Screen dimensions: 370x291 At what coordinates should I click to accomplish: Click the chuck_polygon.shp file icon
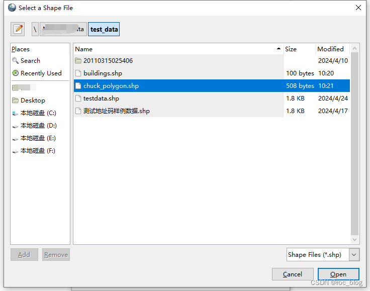[x=78, y=85]
